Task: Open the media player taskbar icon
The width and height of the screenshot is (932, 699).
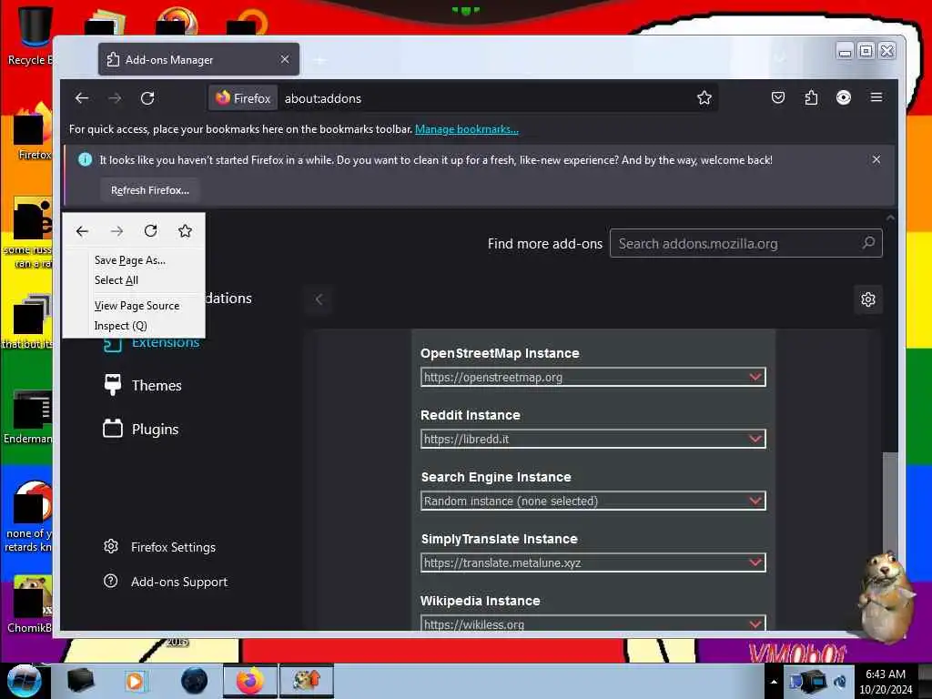Action: click(135, 681)
